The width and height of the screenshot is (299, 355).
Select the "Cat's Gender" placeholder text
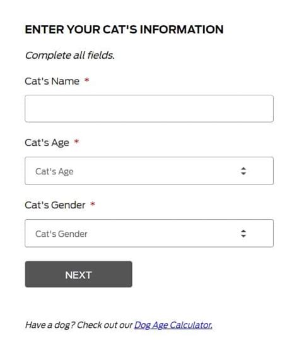[61, 234]
